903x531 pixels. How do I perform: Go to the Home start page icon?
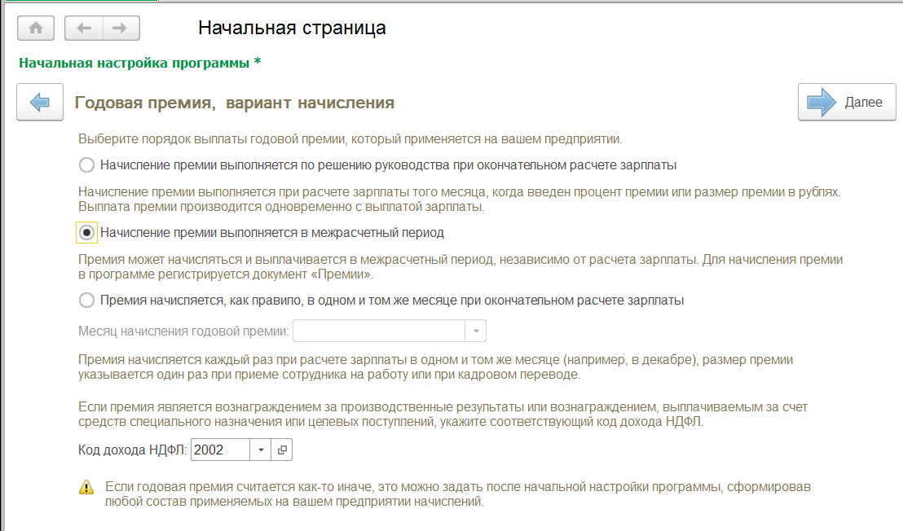point(36,29)
